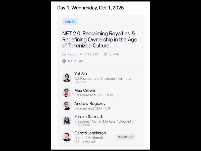This screenshot has height=151, width=201.
Task: Click the PANEL tag badge
Action: coord(70,22)
